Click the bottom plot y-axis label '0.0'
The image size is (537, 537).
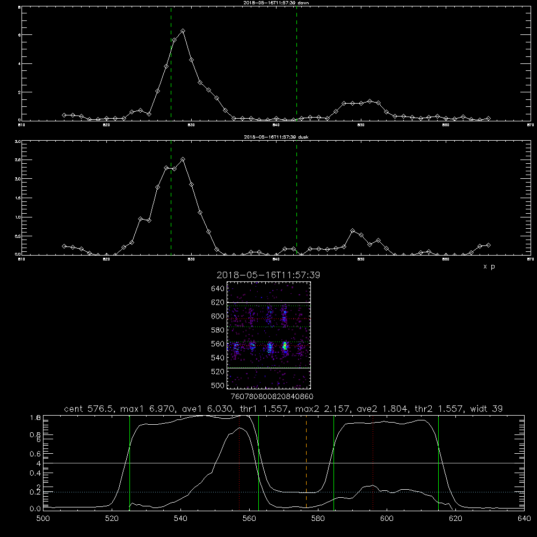[x=35, y=509]
